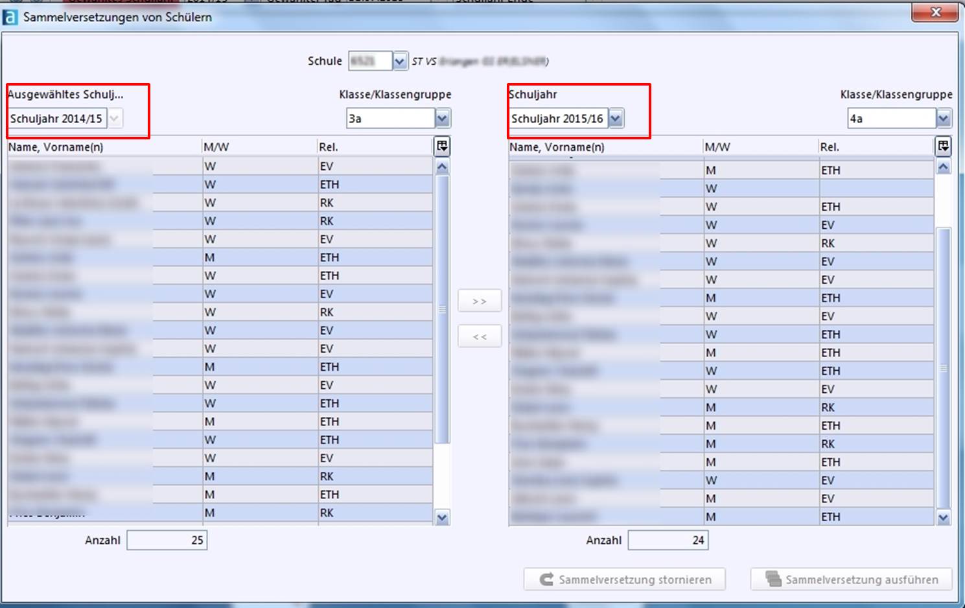This screenshot has height=608, width=965.
Task: Expand the Klasse dropdown showing 3a
Action: coord(442,119)
